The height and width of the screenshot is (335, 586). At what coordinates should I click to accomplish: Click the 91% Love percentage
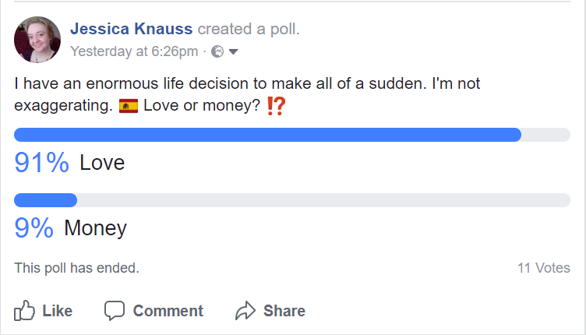[43, 164]
